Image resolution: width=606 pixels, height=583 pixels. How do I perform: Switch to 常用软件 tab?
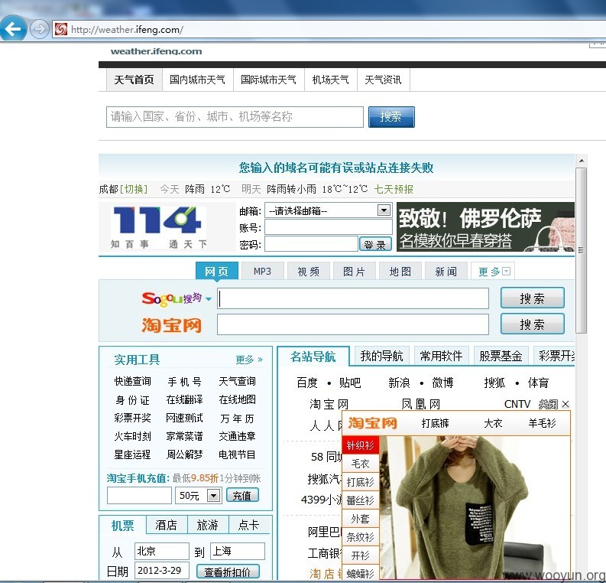442,356
